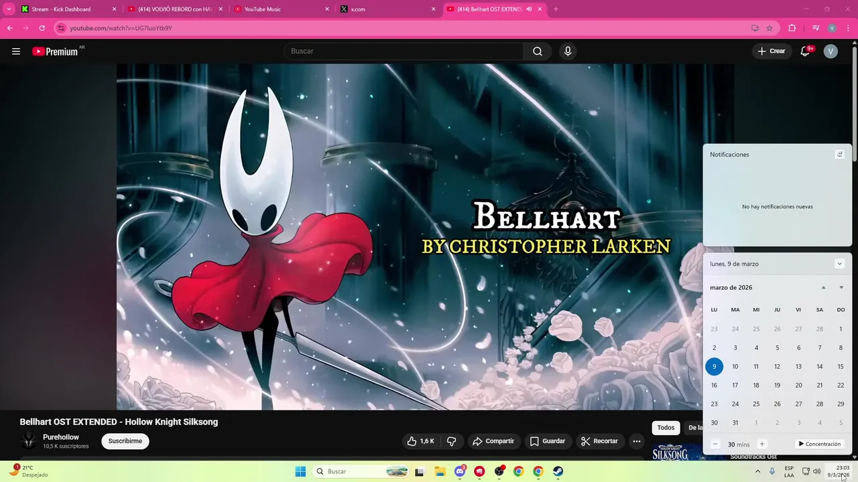The image size is (858, 482).
Task: Switch to VOLVIÓ REBORD tab
Action: pyautogui.click(x=176, y=9)
